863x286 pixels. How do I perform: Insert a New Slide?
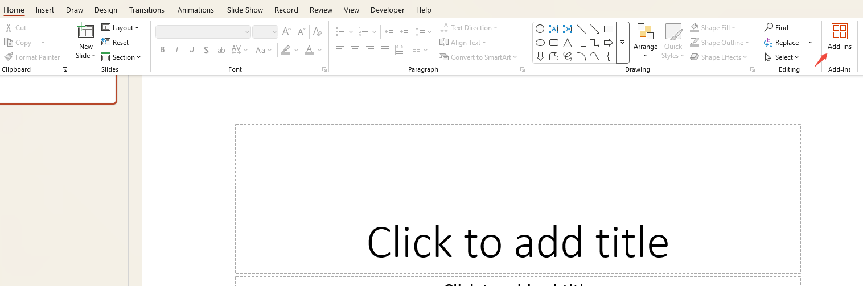point(86,41)
